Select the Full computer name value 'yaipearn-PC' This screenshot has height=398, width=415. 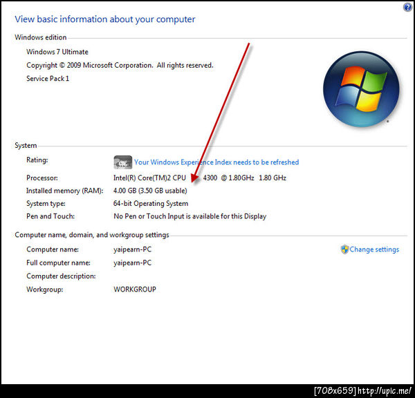tap(132, 263)
